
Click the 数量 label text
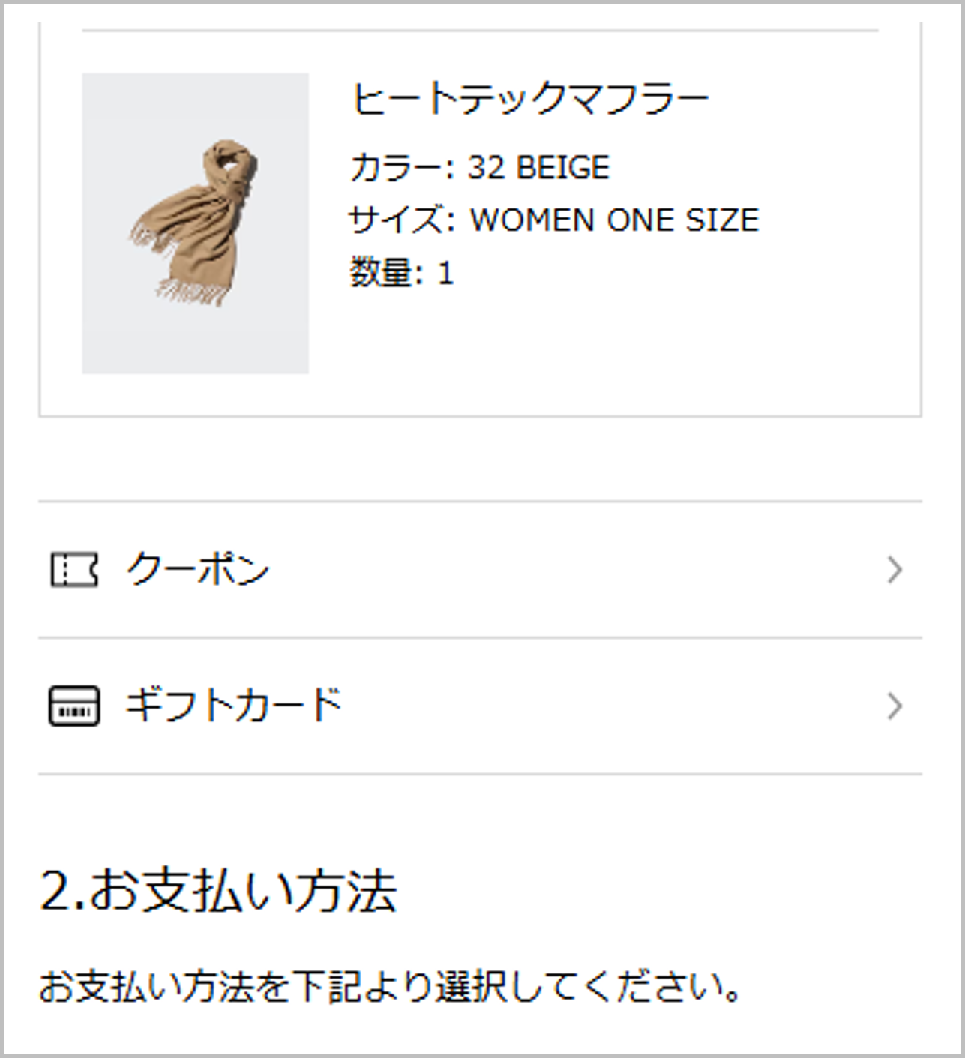[381, 272]
